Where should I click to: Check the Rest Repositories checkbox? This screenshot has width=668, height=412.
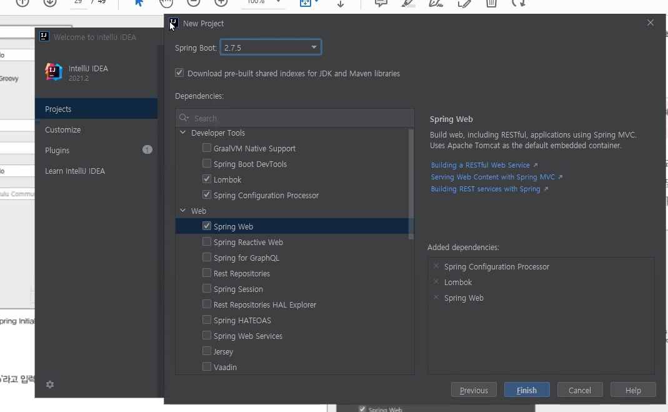[207, 273]
